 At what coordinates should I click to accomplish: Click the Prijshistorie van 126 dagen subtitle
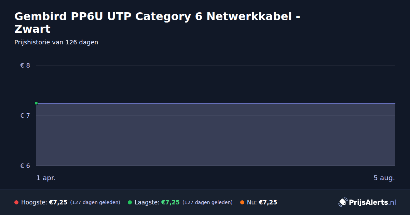(56, 42)
